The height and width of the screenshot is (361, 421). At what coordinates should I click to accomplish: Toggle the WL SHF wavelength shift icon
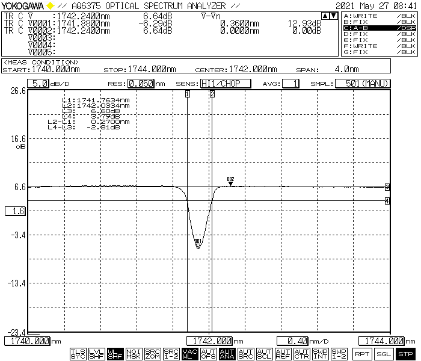[115, 354]
